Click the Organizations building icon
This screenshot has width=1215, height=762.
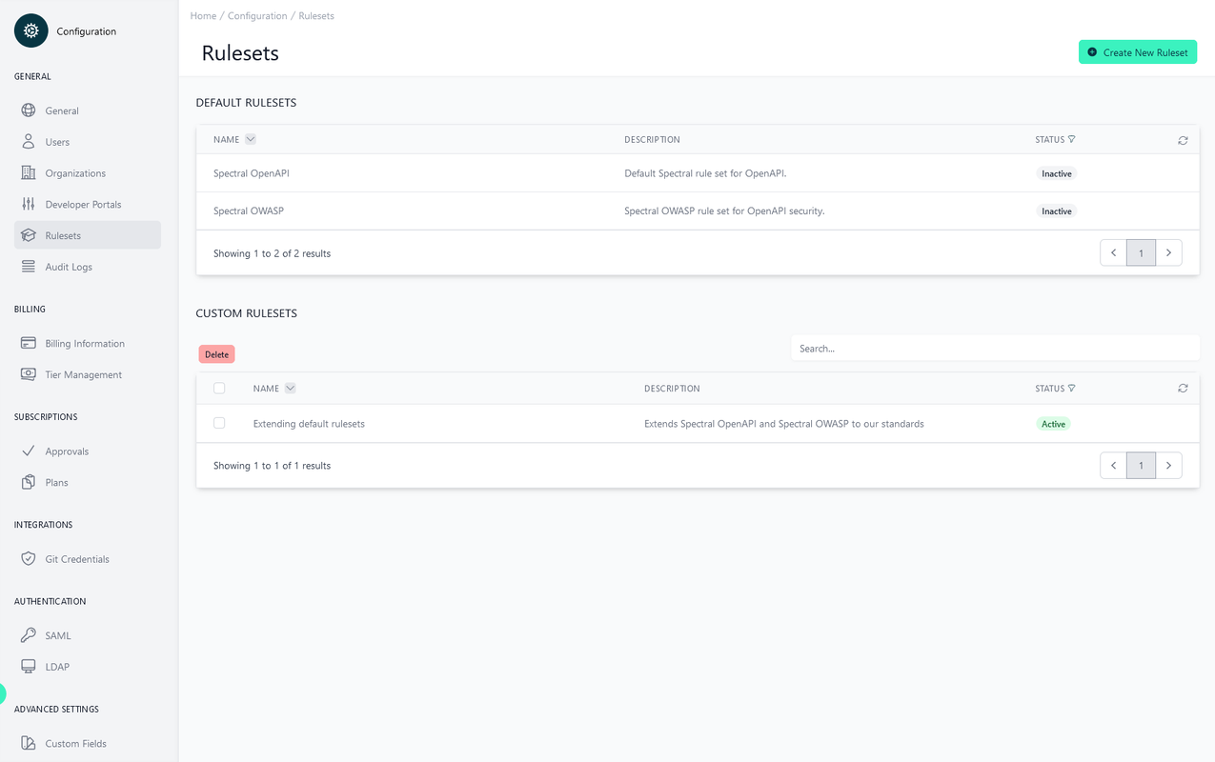coord(29,173)
